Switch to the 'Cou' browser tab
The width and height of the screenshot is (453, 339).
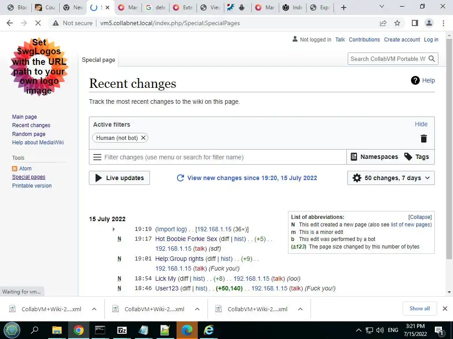pyautogui.click(x=46, y=8)
